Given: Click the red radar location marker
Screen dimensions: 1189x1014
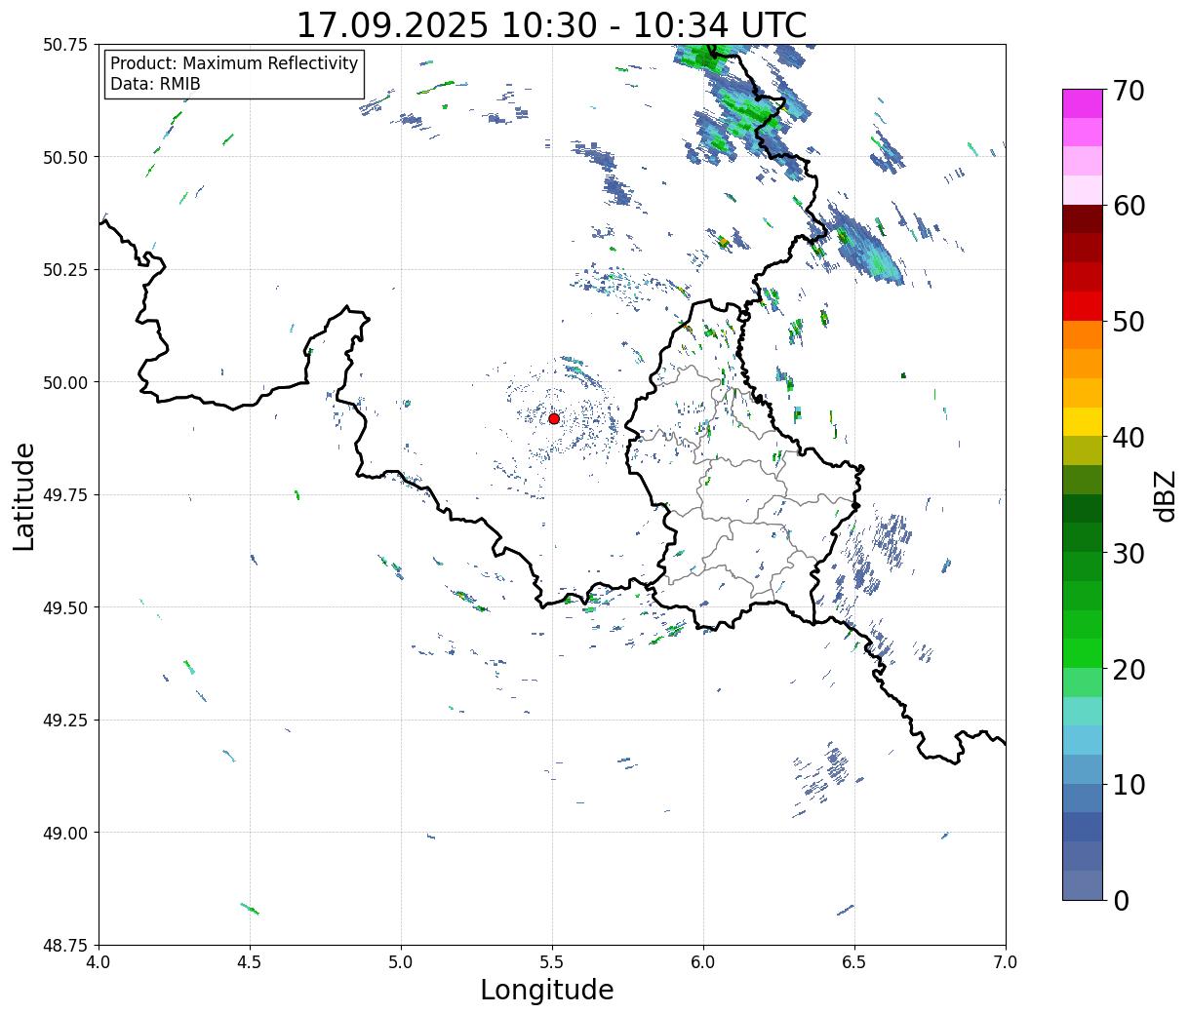Looking at the screenshot, I should (554, 418).
